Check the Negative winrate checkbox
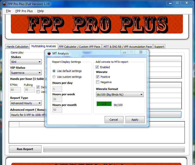This screenshot has width=195, height=165. [x=97, y=82]
